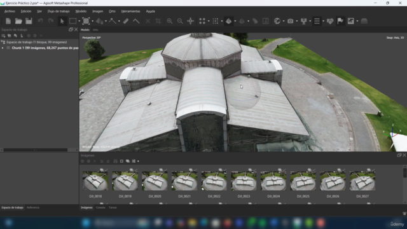Redo the last action
Viewport: 407px width, 229px height.
click(x=51, y=21)
